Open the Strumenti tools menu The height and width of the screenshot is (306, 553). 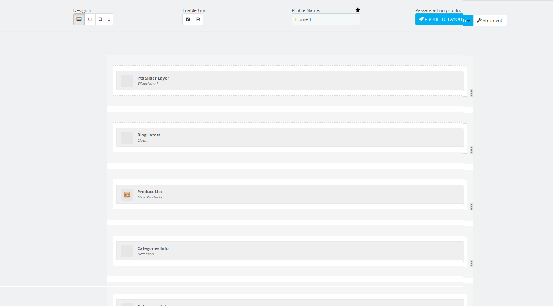pyautogui.click(x=490, y=21)
